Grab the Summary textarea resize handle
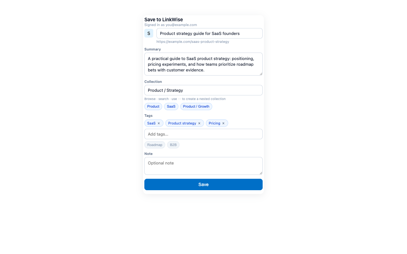This screenshot has width=407, height=254. (261, 74)
